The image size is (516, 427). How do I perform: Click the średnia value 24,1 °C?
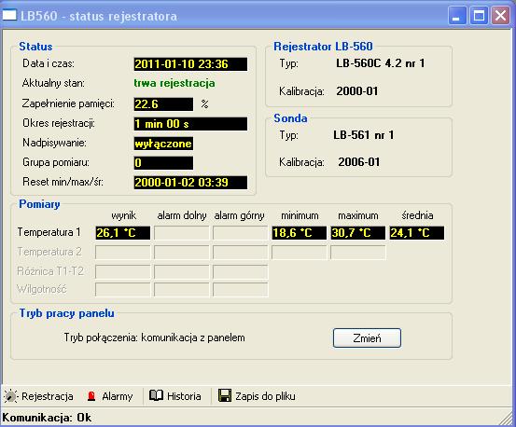click(416, 233)
